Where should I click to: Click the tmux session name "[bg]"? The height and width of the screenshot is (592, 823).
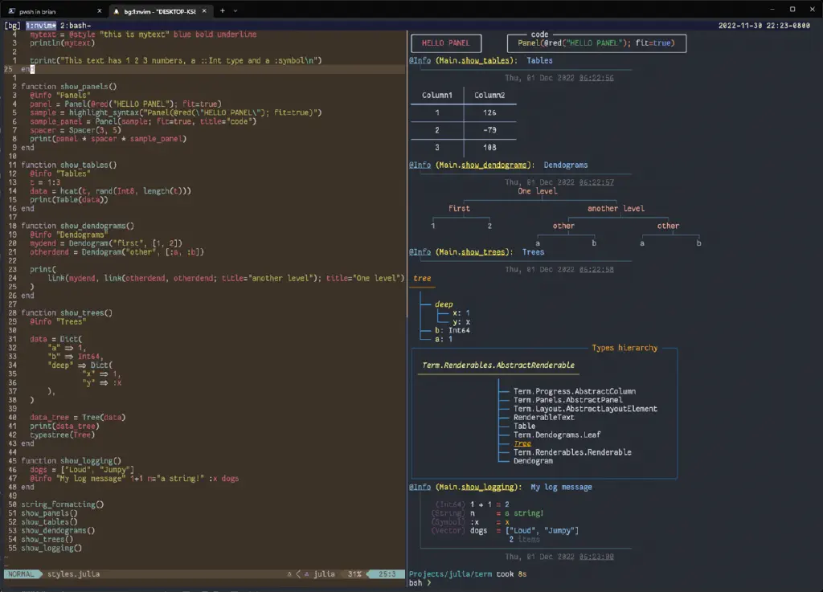(x=13, y=25)
